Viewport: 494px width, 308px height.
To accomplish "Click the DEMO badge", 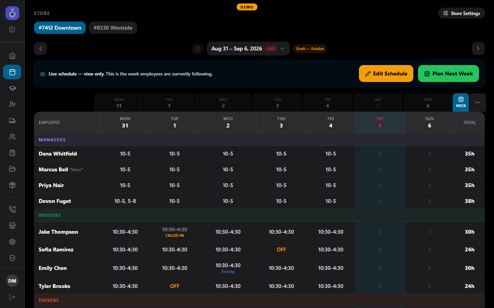I will pos(247,7).
